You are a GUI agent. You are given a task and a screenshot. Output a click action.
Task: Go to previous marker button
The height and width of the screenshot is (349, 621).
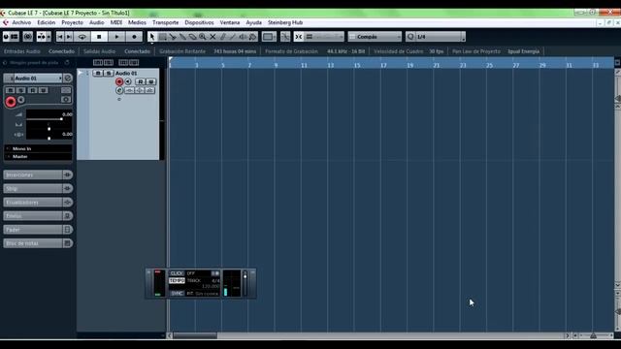coord(60,37)
